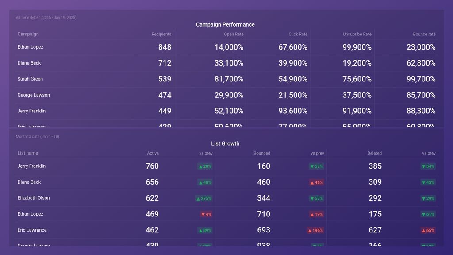This screenshot has height=255, width=453.
Task: Click the green down 61% badge
Action: pos(428,214)
